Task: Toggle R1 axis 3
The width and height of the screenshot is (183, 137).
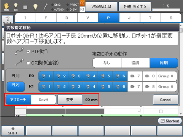Action: coord(76,87)
